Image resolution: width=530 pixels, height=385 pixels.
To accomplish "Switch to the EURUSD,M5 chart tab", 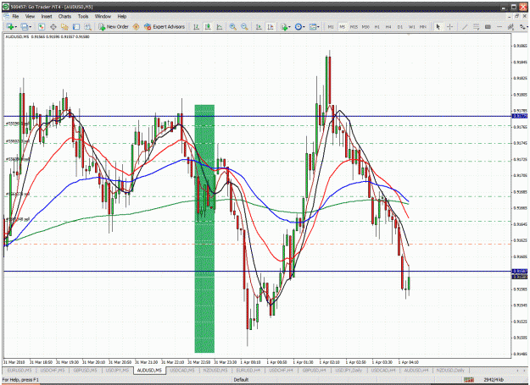I will point(20,371).
